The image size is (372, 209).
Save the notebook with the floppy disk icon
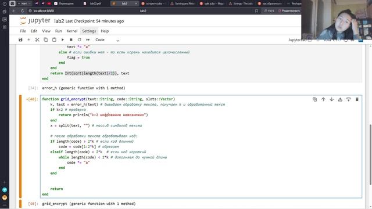click(20, 40)
